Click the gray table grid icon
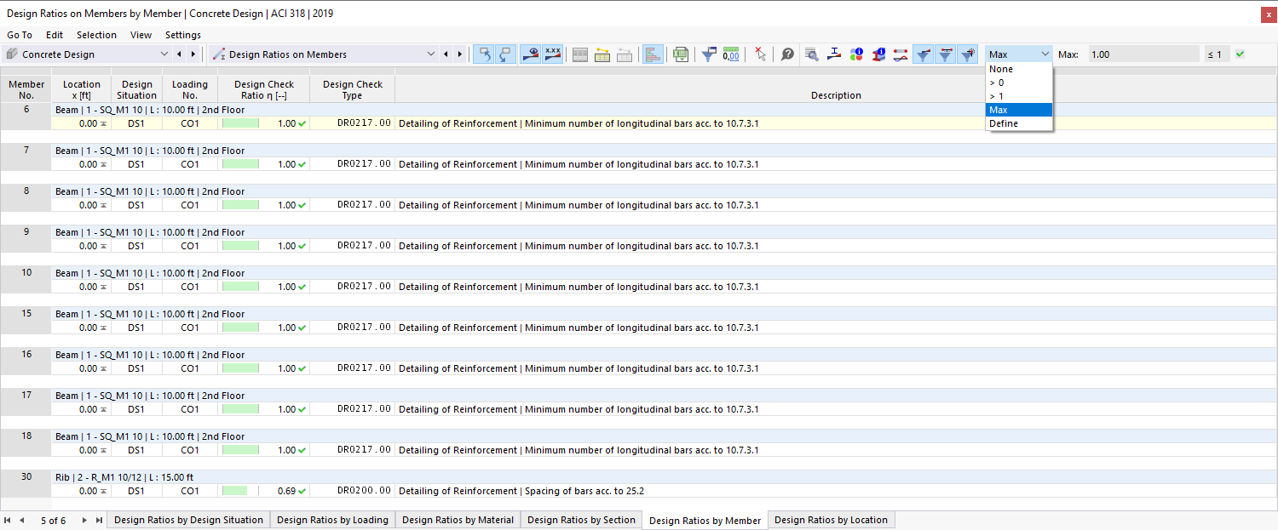Viewport: 1278px width, 530px height. tap(580, 54)
